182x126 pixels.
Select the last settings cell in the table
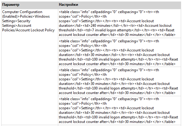click(119, 110)
